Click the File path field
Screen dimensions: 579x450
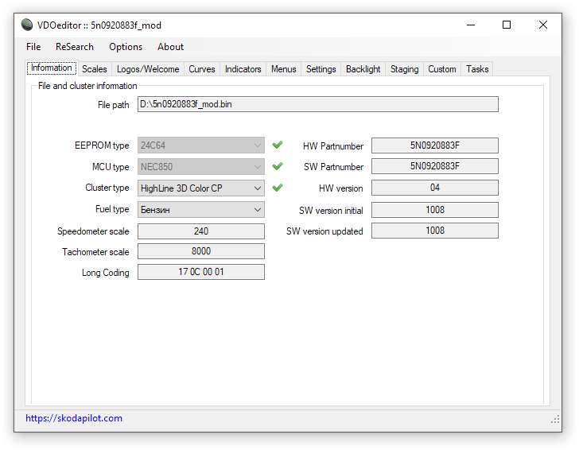point(318,104)
